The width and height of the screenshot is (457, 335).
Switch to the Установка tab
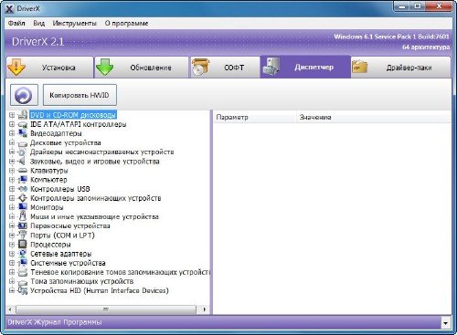[x=49, y=68]
